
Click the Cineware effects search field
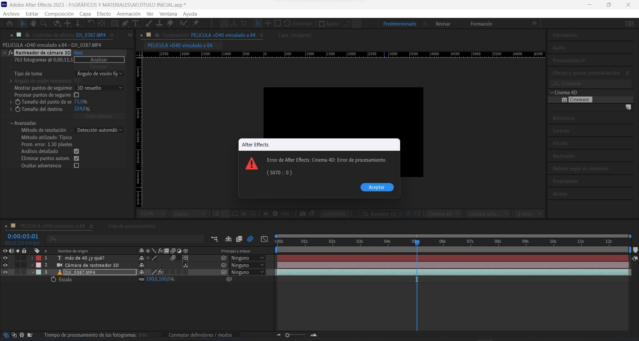click(x=590, y=84)
